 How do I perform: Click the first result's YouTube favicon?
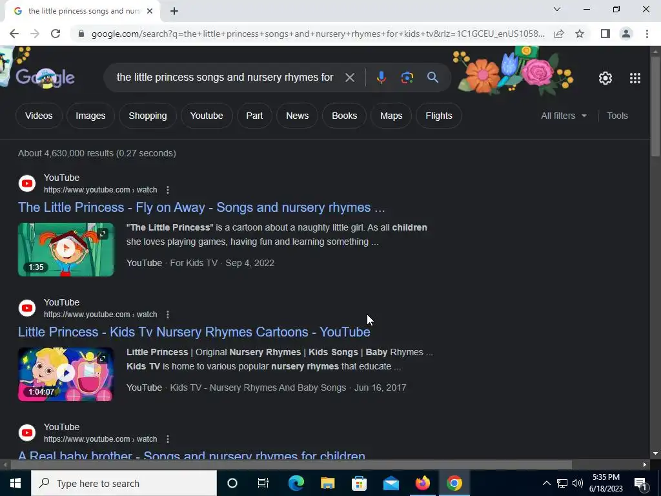[x=27, y=183]
